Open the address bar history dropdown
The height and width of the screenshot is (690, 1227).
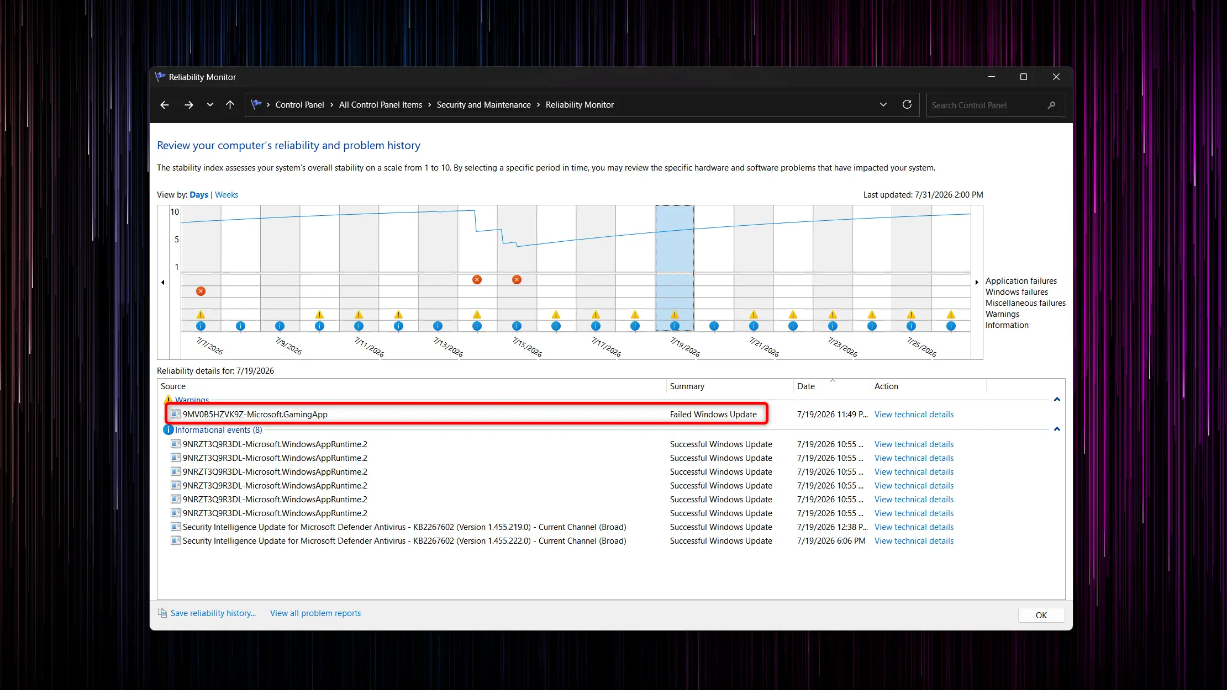point(883,105)
